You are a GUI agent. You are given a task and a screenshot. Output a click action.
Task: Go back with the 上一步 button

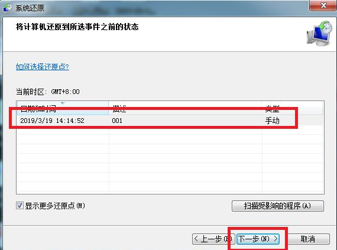coord(213,239)
